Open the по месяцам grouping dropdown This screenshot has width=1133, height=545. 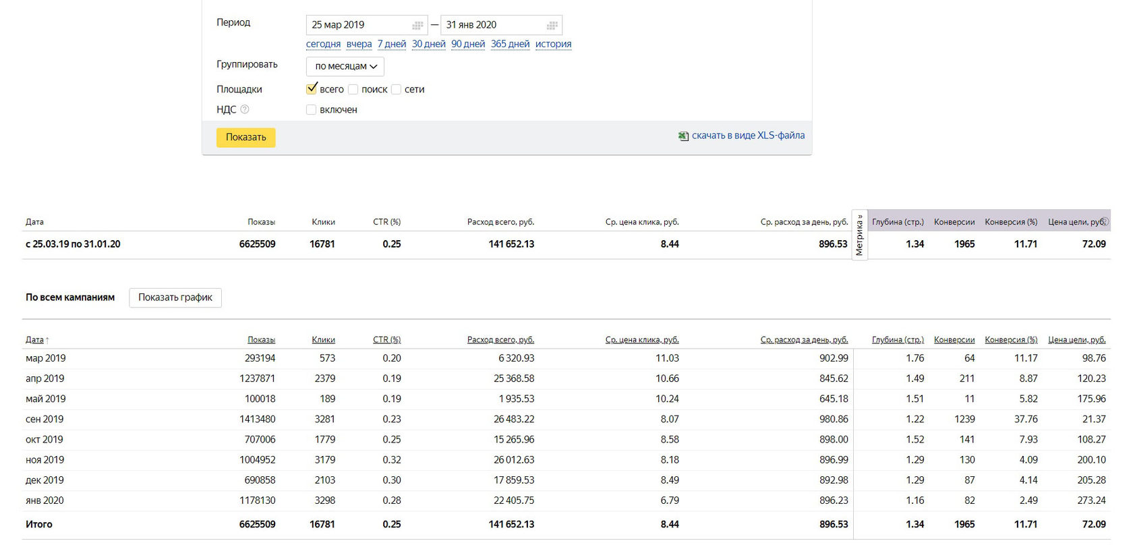tap(345, 66)
